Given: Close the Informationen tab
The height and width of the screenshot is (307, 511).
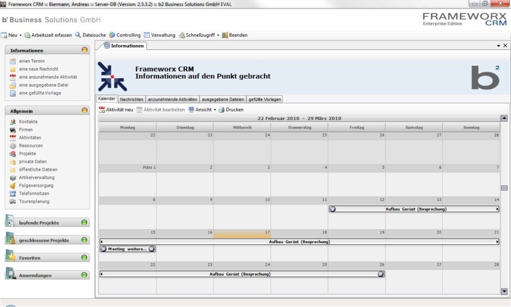Looking at the screenshot, I should (505, 46).
